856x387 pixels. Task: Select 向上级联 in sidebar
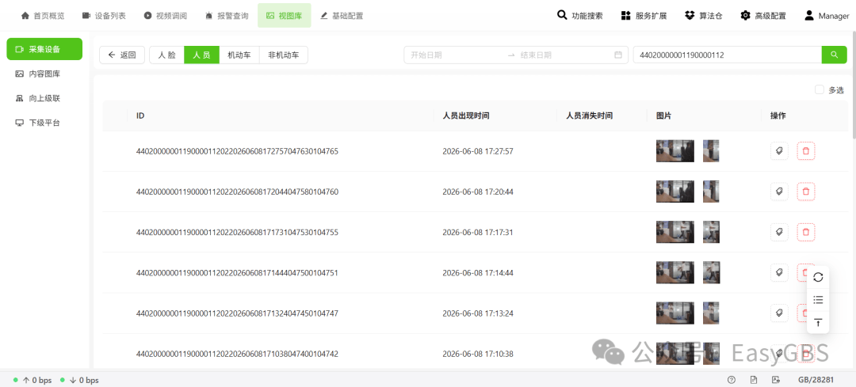44,98
